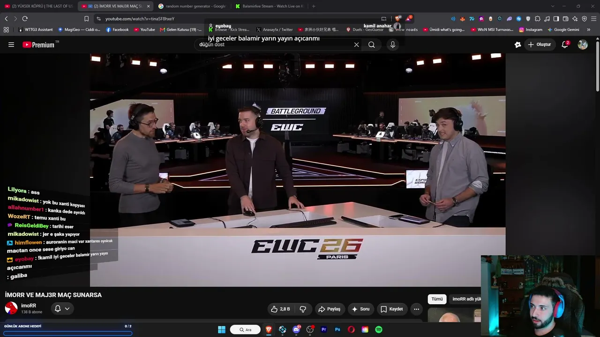This screenshot has height=337, width=600.
Task: Open the browser extensions puzzle icon
Action: [538, 19]
